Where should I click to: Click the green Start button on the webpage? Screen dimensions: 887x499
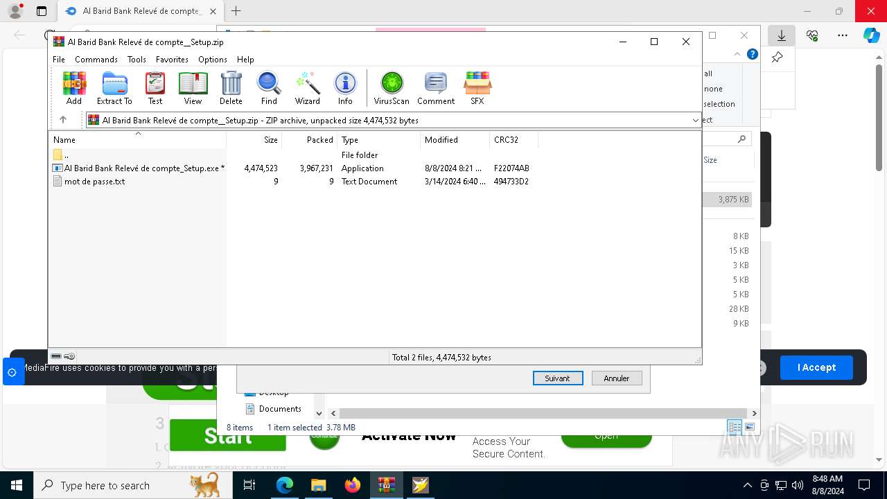point(228,435)
